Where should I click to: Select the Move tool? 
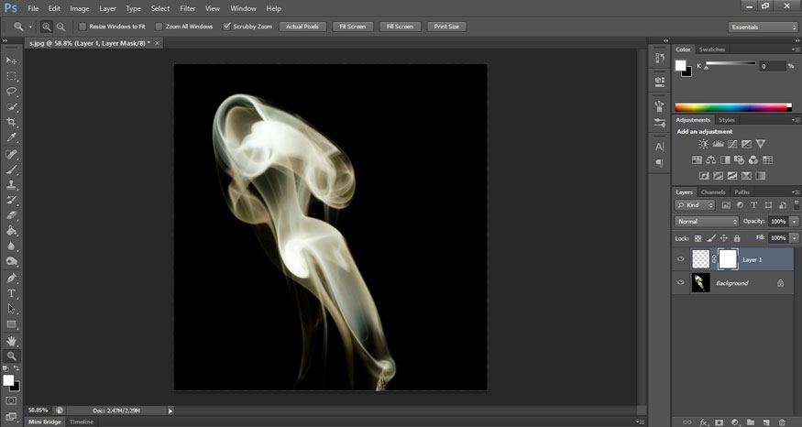click(x=11, y=60)
